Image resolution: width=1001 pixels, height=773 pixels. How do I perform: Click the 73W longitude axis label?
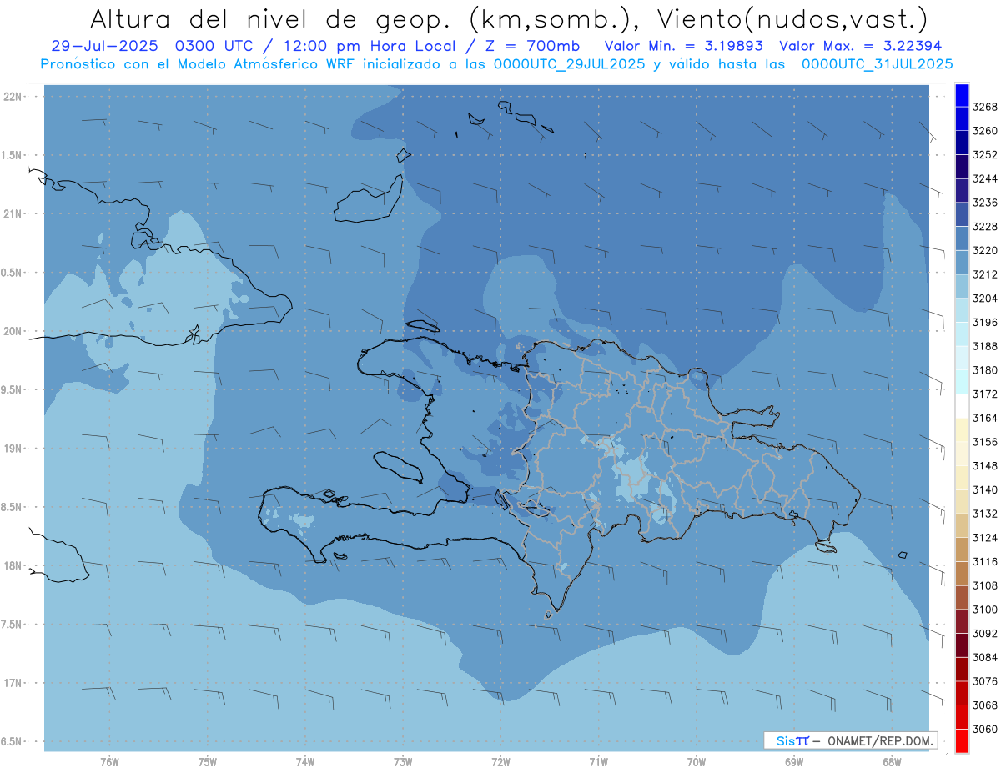click(403, 762)
